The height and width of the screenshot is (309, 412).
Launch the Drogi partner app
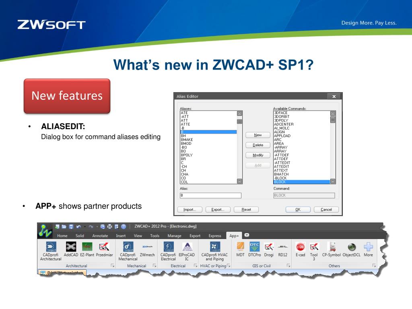(269, 249)
